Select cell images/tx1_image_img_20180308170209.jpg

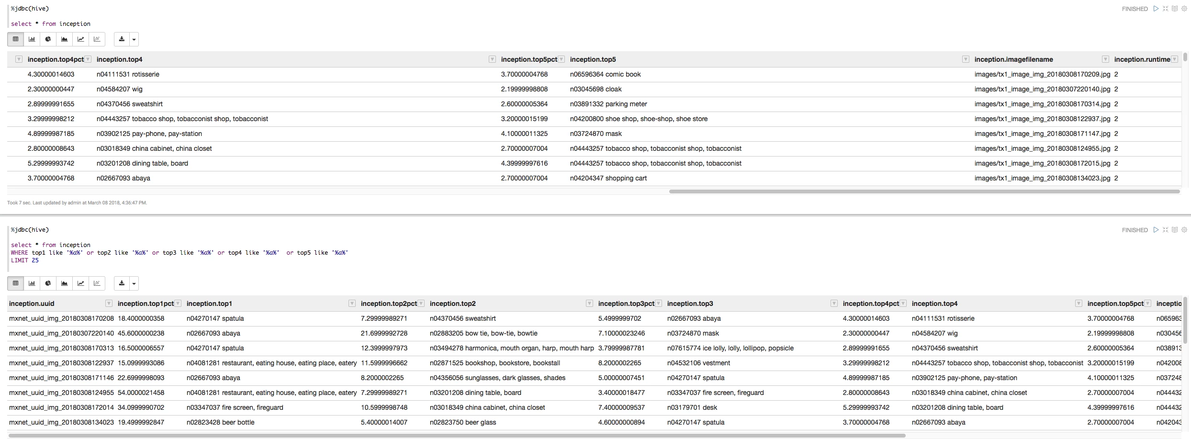click(1042, 74)
